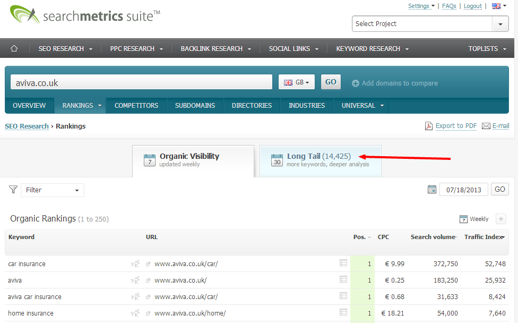Image resolution: width=518 pixels, height=323 pixels.
Task: Open the UNIVERSAL tab dropdown
Action: pyautogui.click(x=361, y=106)
